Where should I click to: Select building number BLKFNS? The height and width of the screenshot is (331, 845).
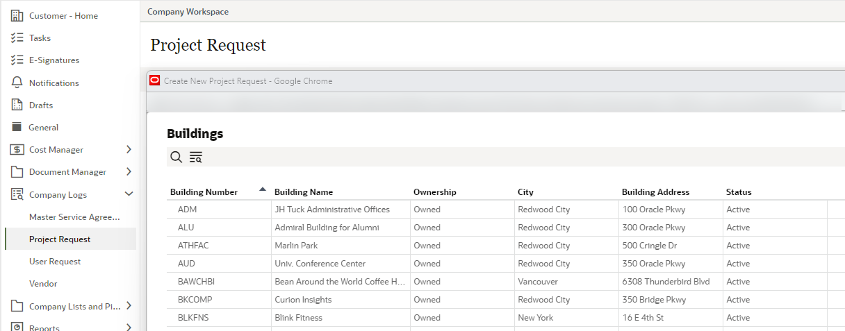coord(192,317)
